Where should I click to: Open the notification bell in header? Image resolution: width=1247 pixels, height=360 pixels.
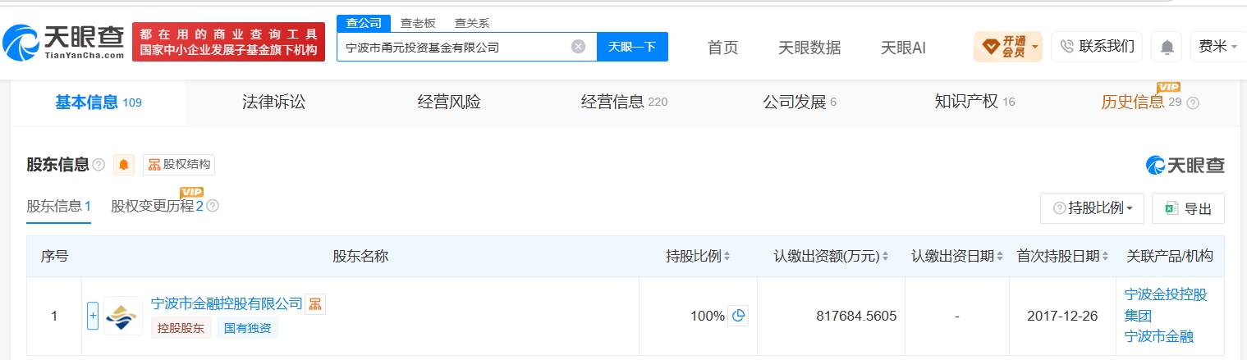point(1167,47)
